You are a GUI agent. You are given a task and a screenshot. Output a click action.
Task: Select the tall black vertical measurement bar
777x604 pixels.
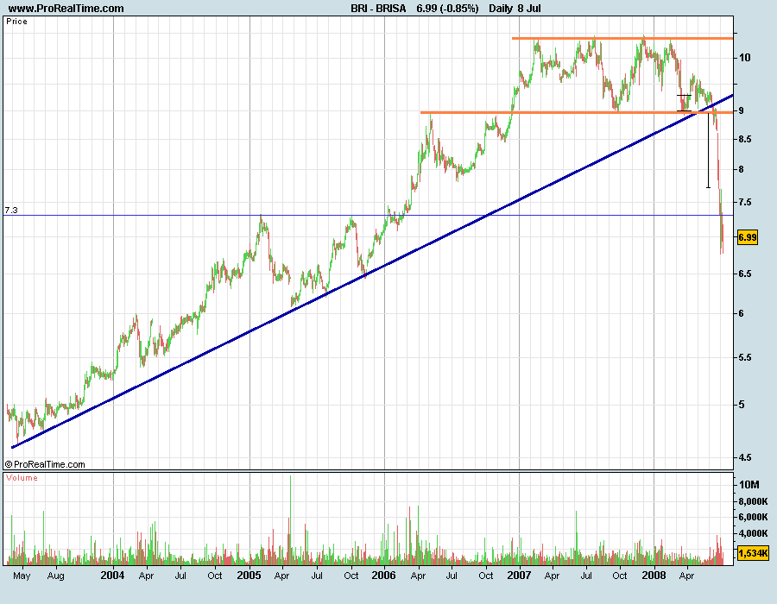(708, 151)
